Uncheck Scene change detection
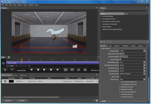The image size is (151, 106). click(x=120, y=92)
